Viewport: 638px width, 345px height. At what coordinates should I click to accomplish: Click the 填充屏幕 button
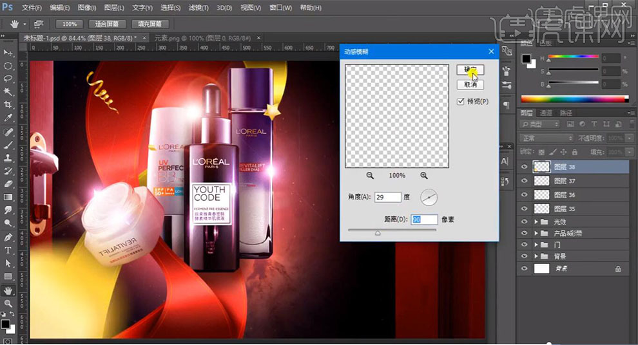coord(150,24)
